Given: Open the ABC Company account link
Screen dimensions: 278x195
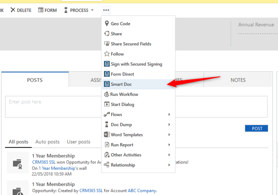Looking at the screenshot, I should pyautogui.click(x=142, y=190).
